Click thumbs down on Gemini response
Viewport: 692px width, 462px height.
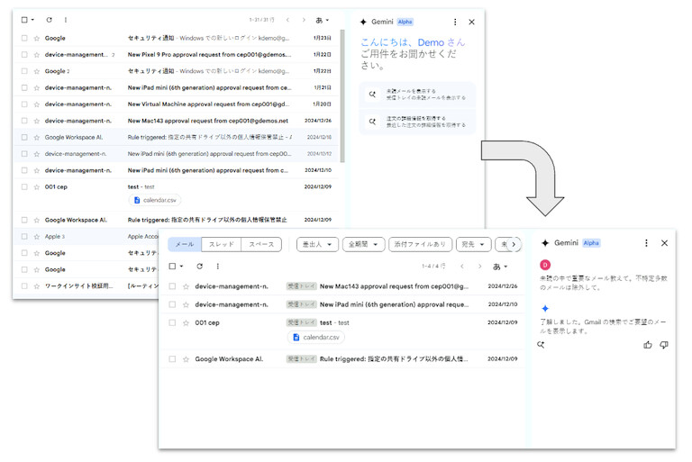(664, 345)
